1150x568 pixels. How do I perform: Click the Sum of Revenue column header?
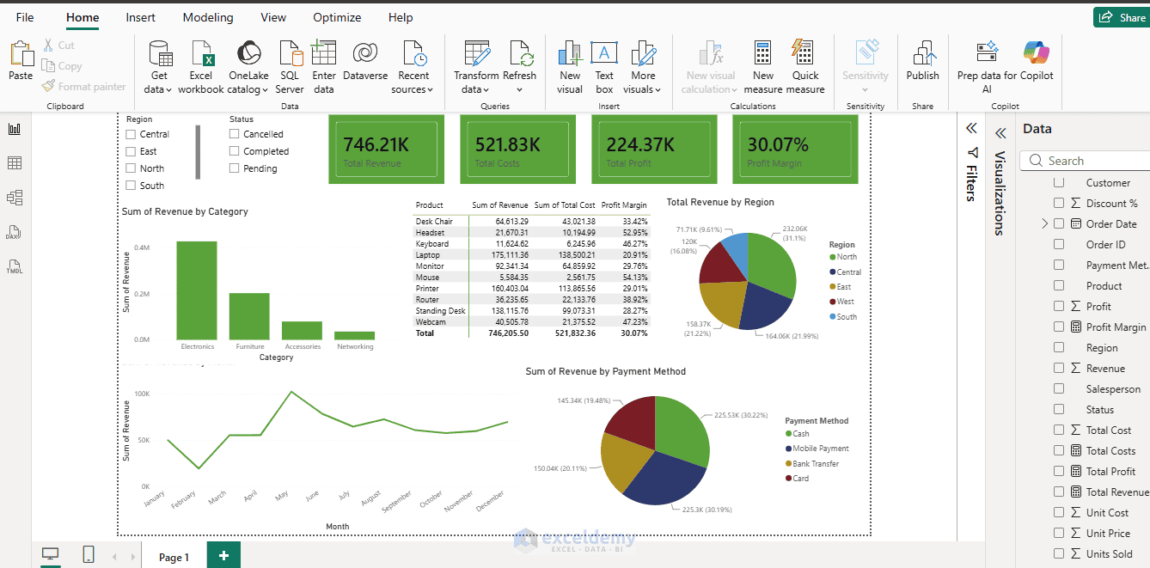point(500,205)
